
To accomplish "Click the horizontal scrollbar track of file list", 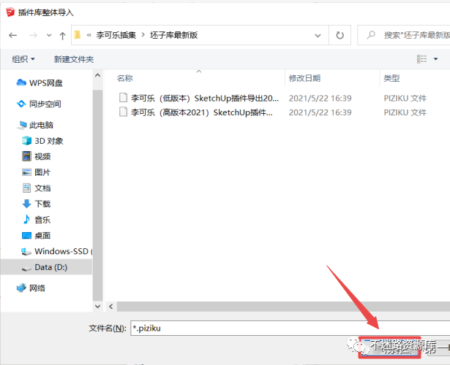I will (x=283, y=307).
